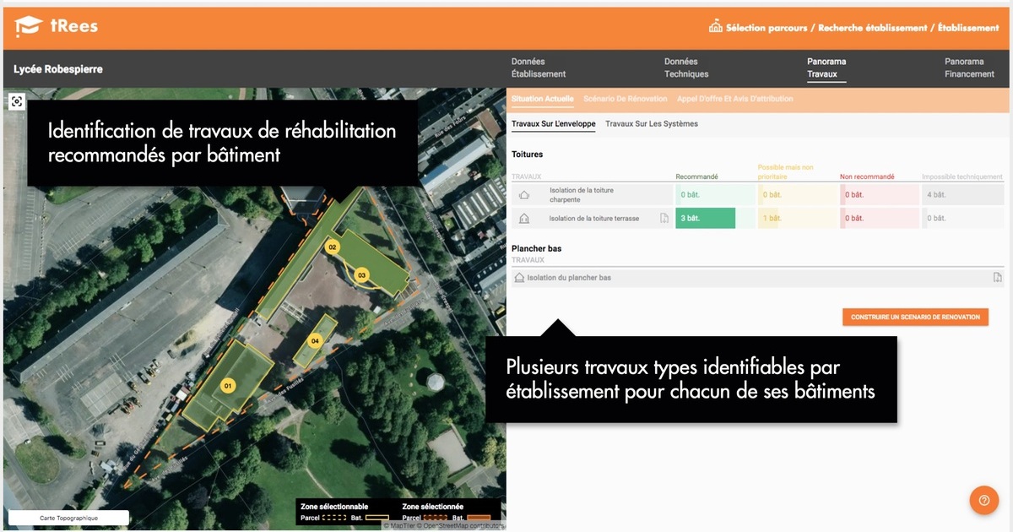
Task: Click the download icon for toiture terrasse
Action: 664,219
